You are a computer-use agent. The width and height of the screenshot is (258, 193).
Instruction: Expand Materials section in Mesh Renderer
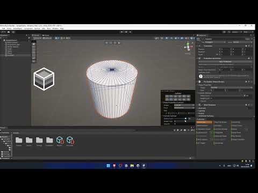tap(202, 108)
